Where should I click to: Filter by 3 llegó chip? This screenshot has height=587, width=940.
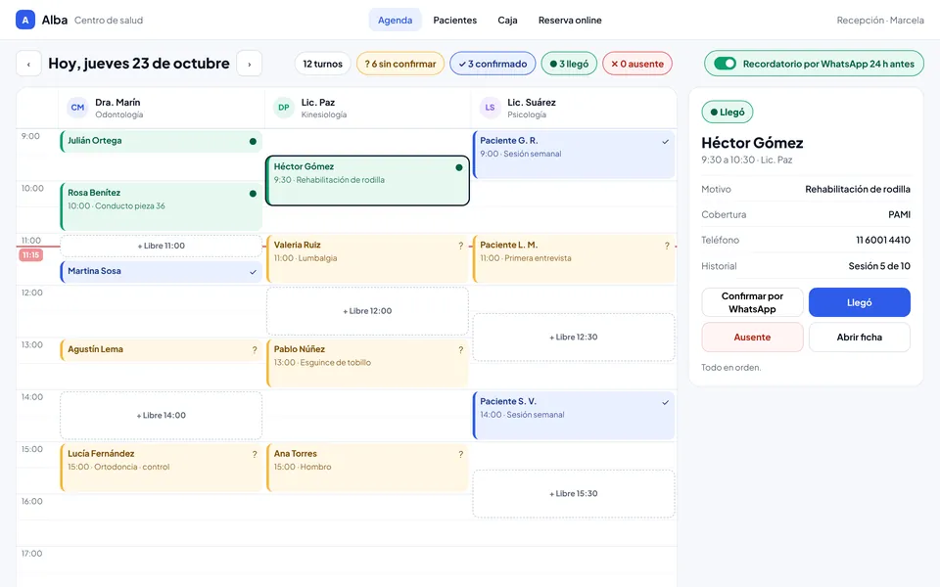click(569, 64)
